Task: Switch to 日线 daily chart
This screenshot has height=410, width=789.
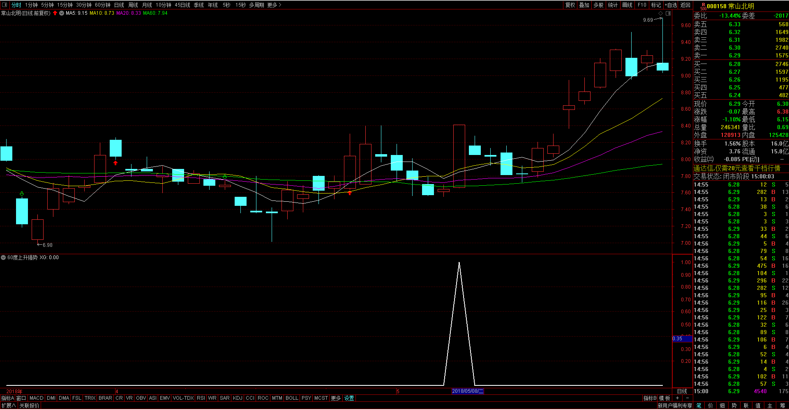Action: pyautogui.click(x=119, y=5)
